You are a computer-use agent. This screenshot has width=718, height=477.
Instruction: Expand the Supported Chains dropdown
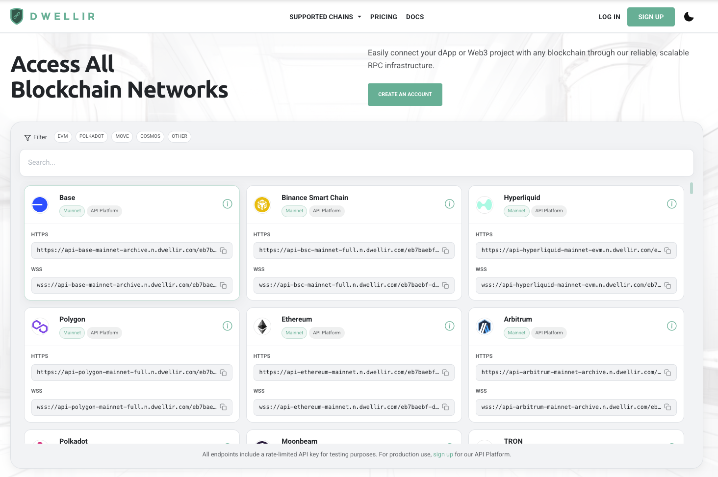[325, 17]
